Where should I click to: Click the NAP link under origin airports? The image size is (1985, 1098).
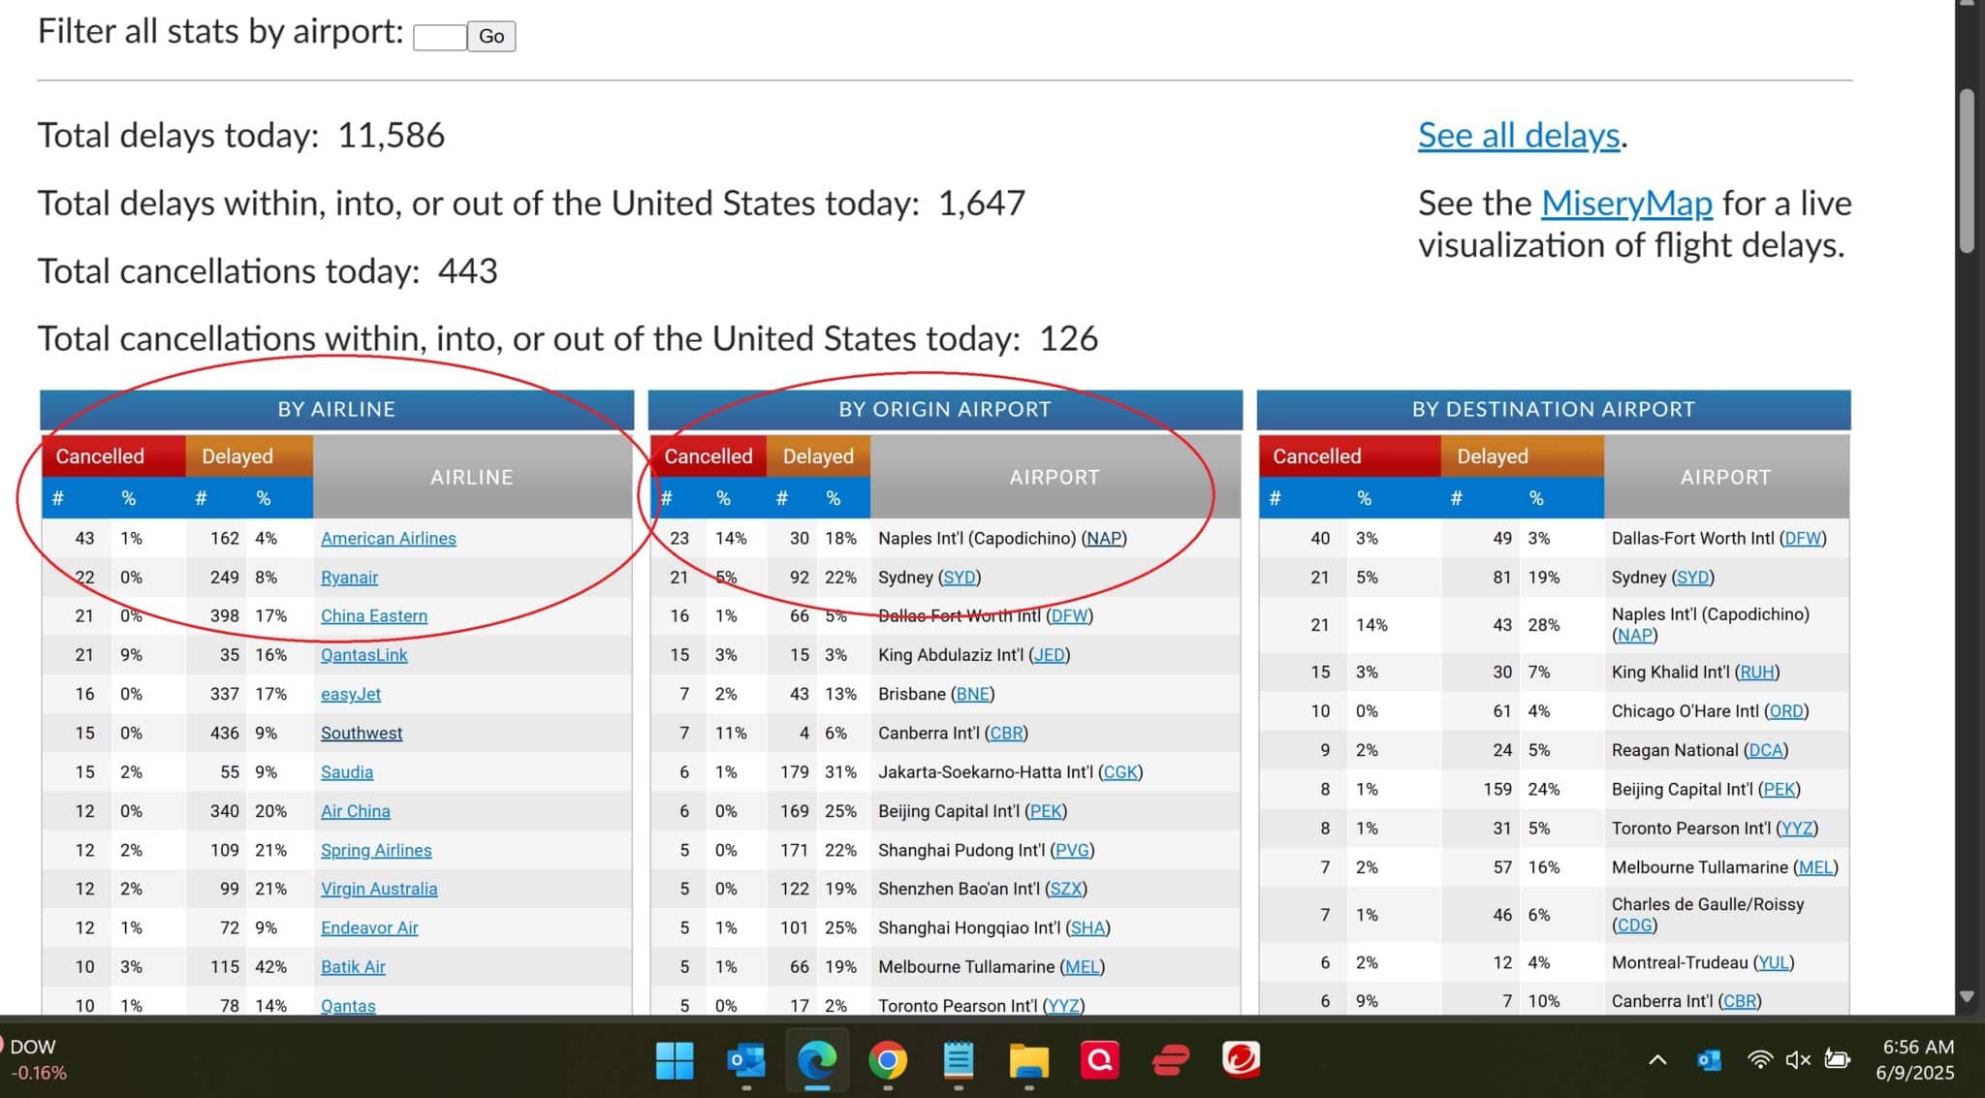coord(1104,539)
